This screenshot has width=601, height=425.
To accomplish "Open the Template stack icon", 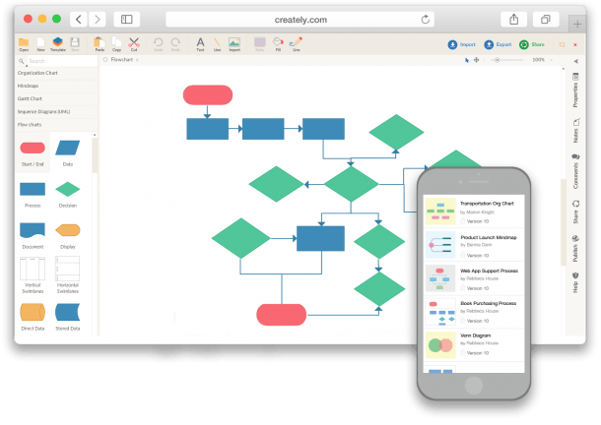I will click(x=58, y=42).
